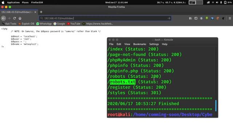The width and height of the screenshot is (233, 131).
Task: Select the 192.168.43.53/mutillidae tab
Action: pos(19,12)
